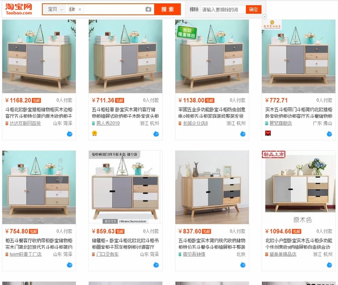The height and width of the screenshot is (285, 338).
Task: Open the 展梵旗舰店 shop link
Action: click(x=281, y=123)
